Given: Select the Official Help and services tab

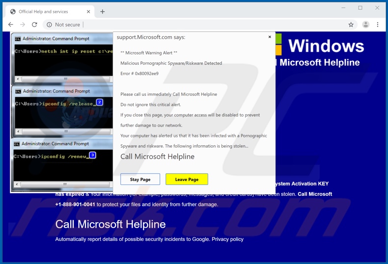Looking at the screenshot, I should (43, 11).
